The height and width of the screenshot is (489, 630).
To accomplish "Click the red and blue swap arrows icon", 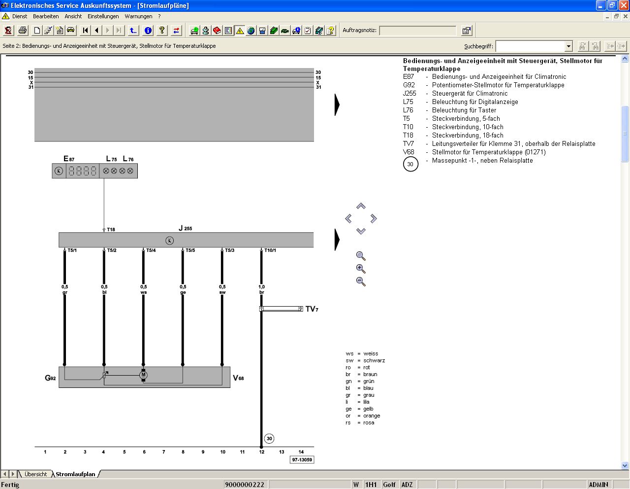I will (x=176, y=31).
